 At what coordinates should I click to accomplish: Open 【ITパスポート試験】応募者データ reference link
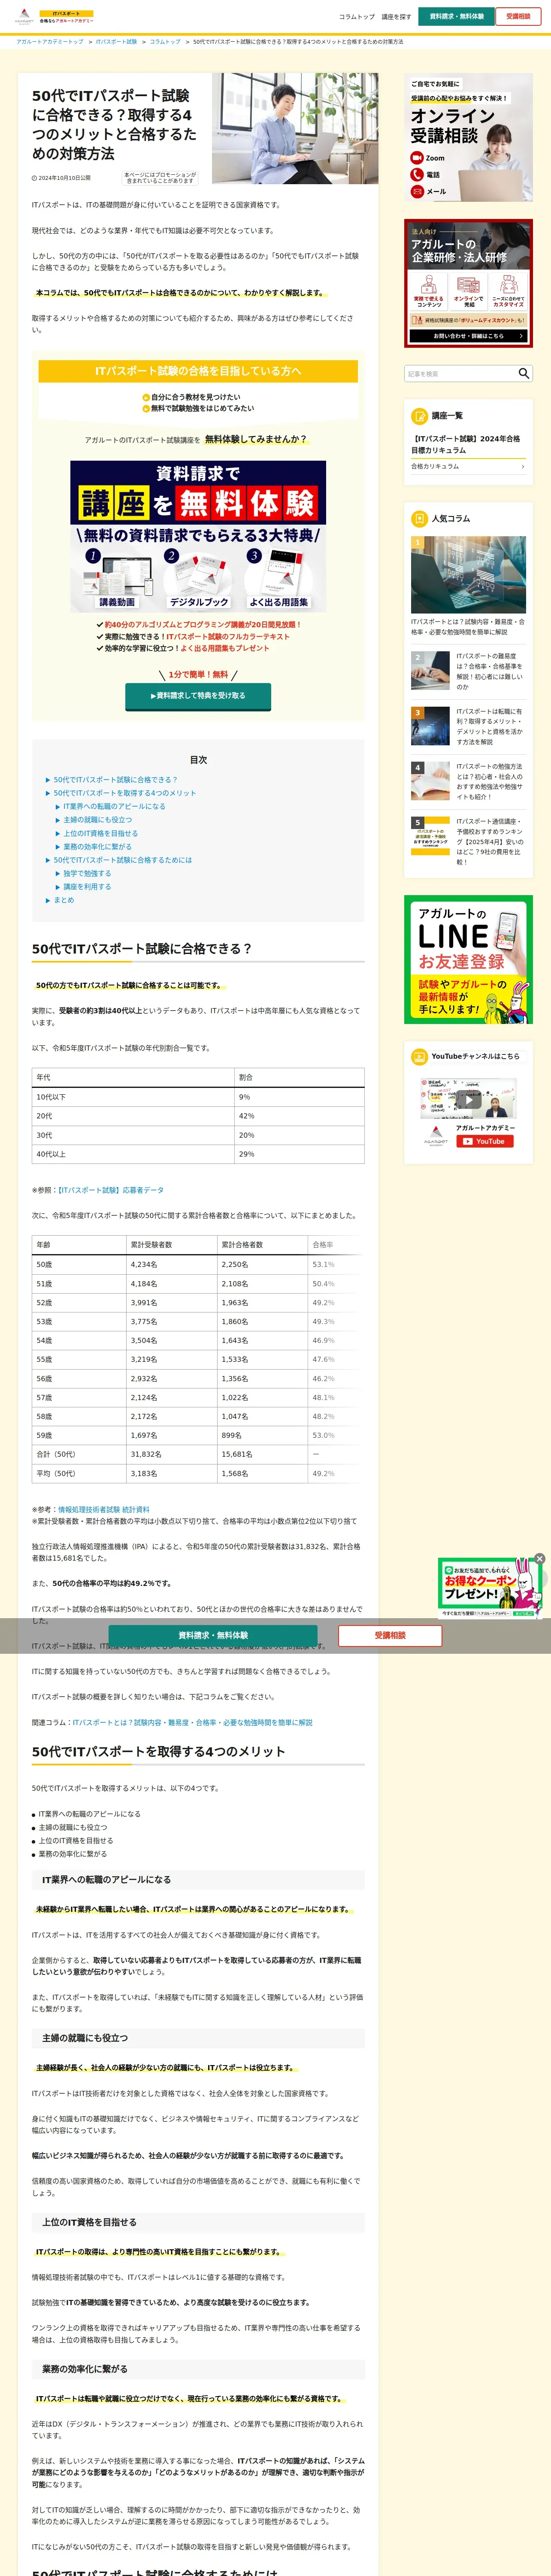click(x=110, y=1190)
